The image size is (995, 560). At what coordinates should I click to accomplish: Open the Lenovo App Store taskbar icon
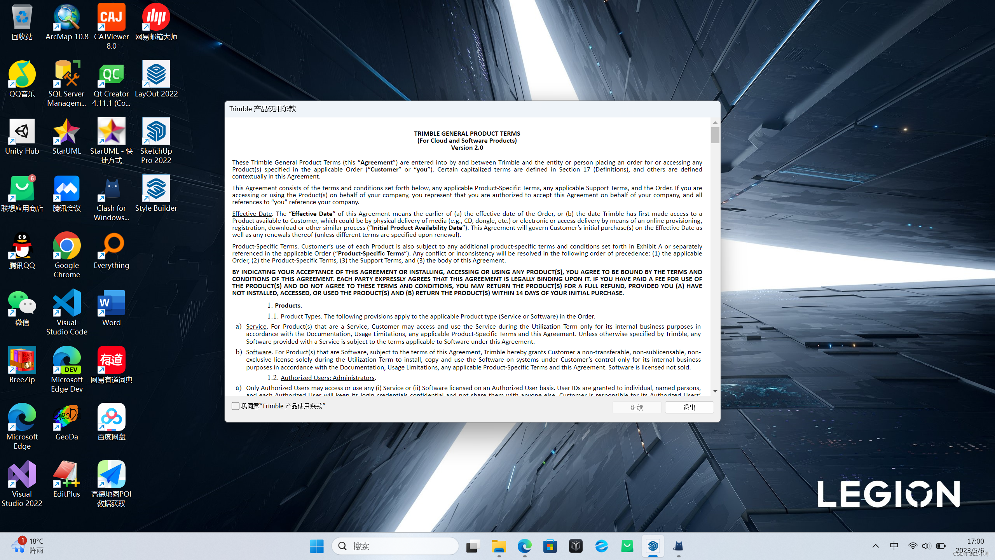[627, 546]
